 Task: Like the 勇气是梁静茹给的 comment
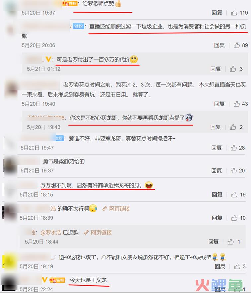click(x=234, y=170)
